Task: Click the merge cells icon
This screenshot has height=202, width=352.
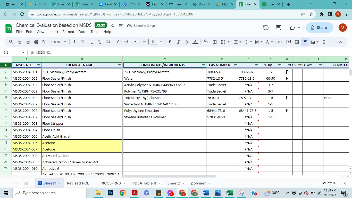Action: click(223, 42)
